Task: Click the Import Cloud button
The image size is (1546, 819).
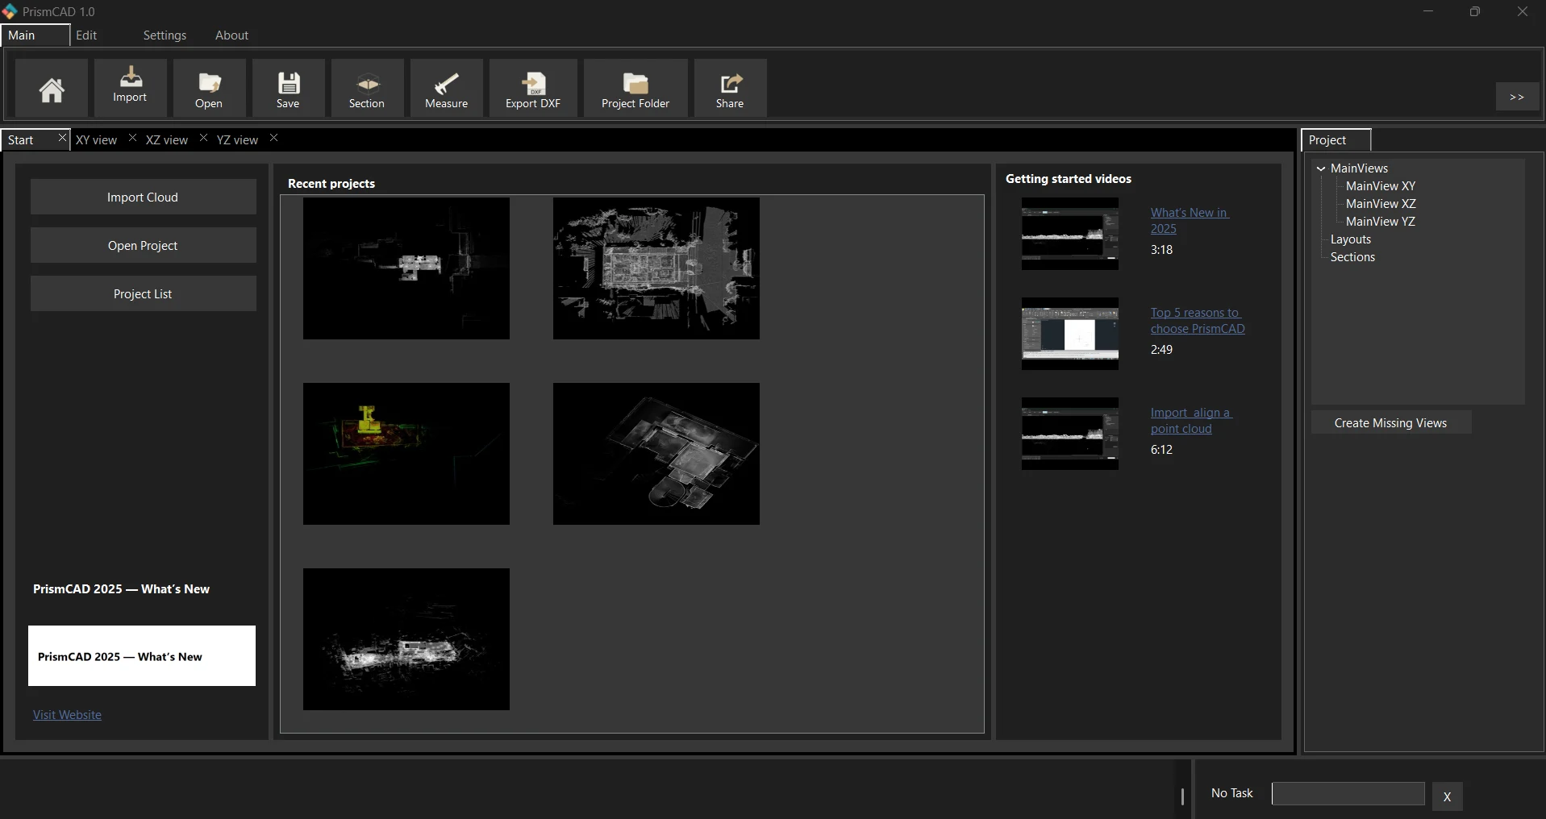Action: point(143,197)
